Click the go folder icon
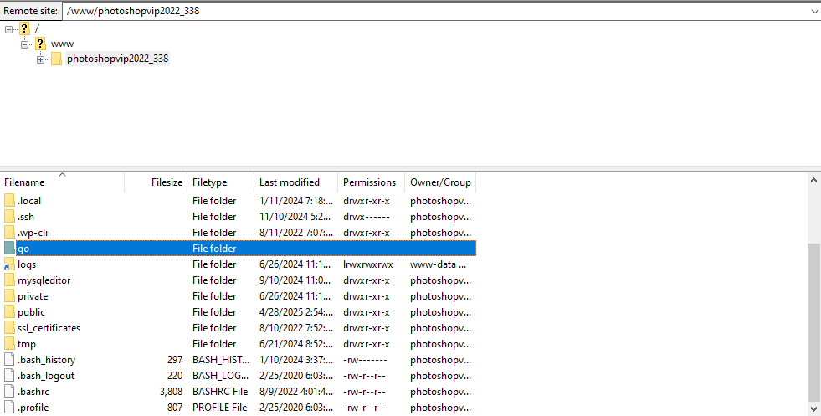 click(9, 249)
